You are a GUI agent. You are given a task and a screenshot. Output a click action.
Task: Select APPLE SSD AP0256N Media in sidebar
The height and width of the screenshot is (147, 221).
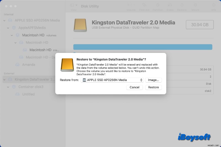tap(37, 20)
